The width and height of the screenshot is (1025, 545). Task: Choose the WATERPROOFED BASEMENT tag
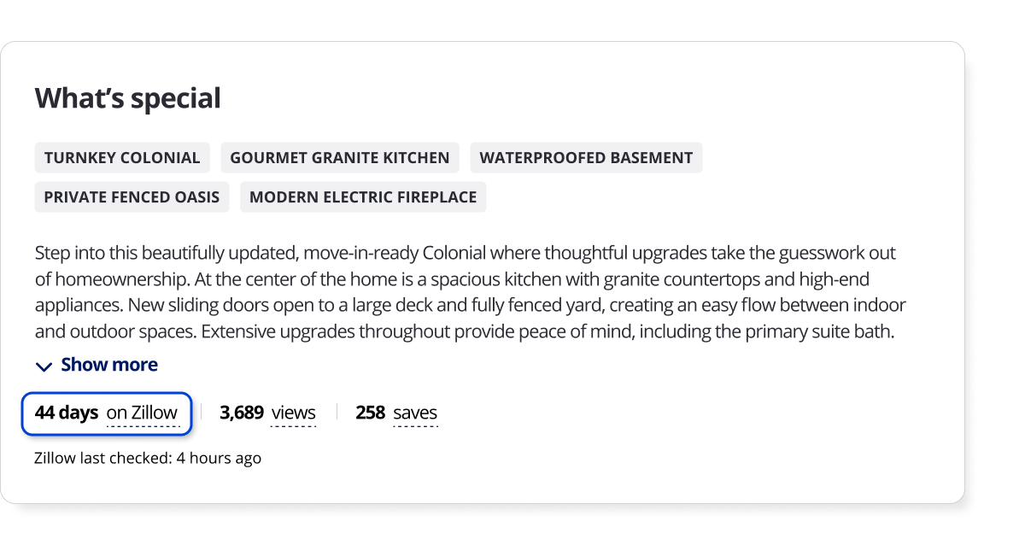(x=586, y=158)
